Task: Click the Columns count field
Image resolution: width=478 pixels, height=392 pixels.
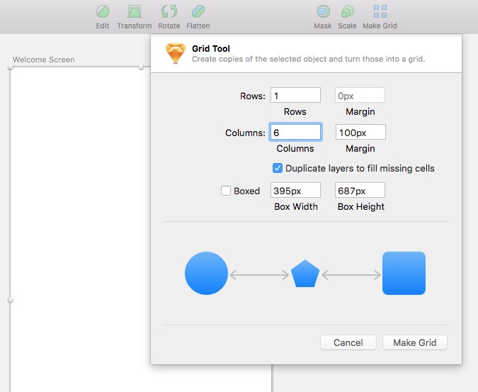Action: coord(295,133)
